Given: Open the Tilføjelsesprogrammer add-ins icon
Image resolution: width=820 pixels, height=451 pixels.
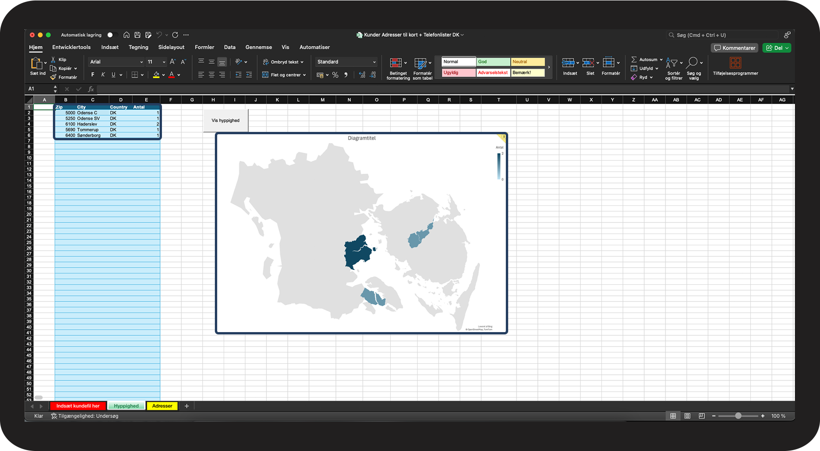Looking at the screenshot, I should click(735, 63).
